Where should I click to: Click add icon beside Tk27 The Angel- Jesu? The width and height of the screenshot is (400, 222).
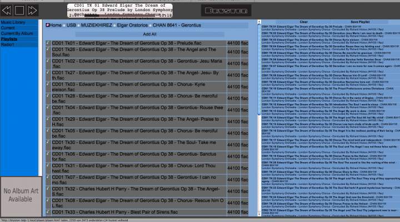tap(48, 73)
